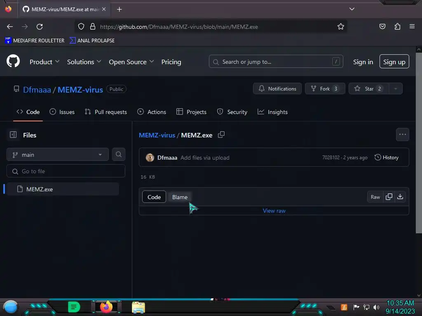Collapse the Files side panel
Viewport: 422px width, 316px height.
tap(13, 135)
